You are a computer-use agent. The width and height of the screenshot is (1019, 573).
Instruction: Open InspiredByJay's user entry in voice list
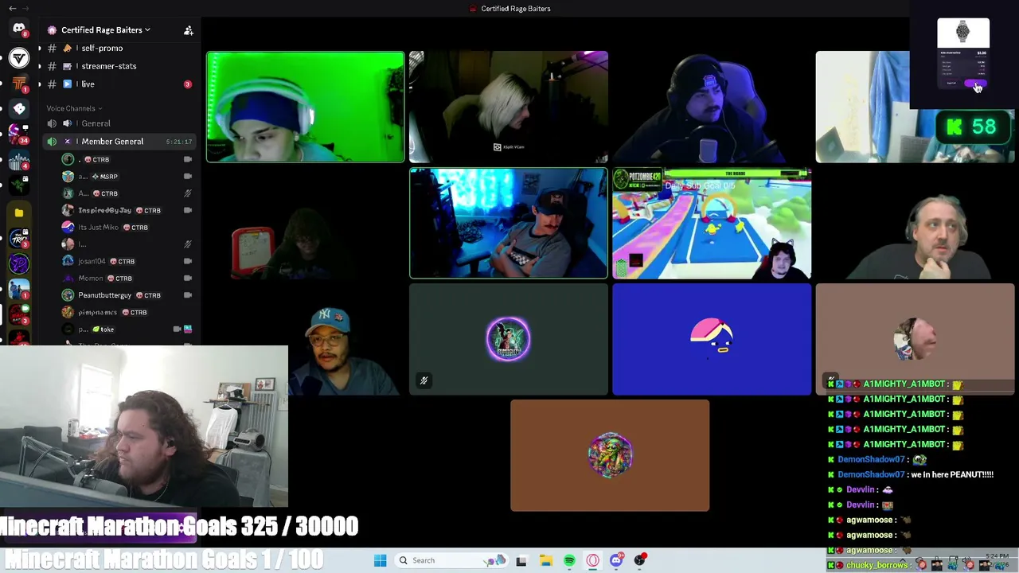pos(119,210)
